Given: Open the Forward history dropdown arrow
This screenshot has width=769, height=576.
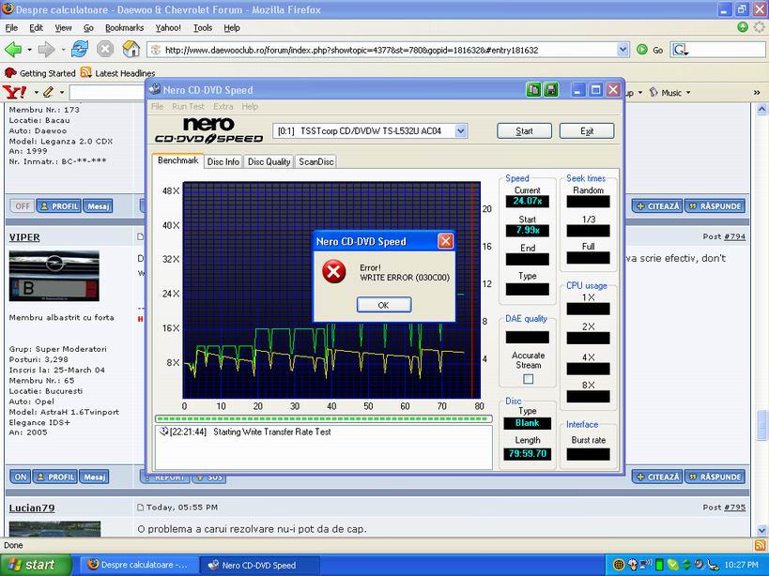Looking at the screenshot, I should pyautogui.click(x=63, y=50).
